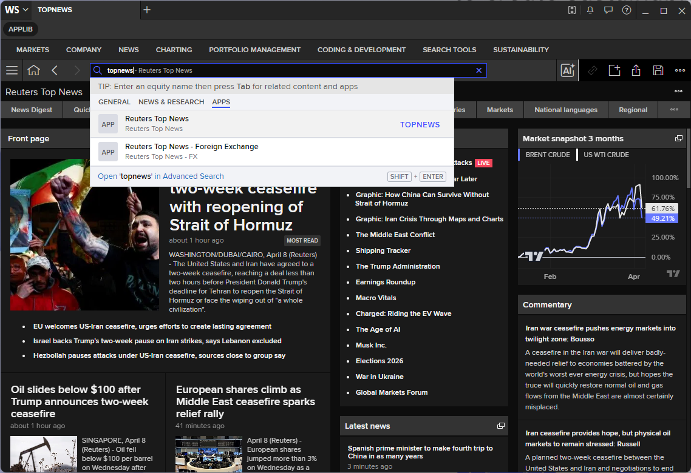This screenshot has width=691, height=473.
Task: Go to the home icon
Action: 33,70
